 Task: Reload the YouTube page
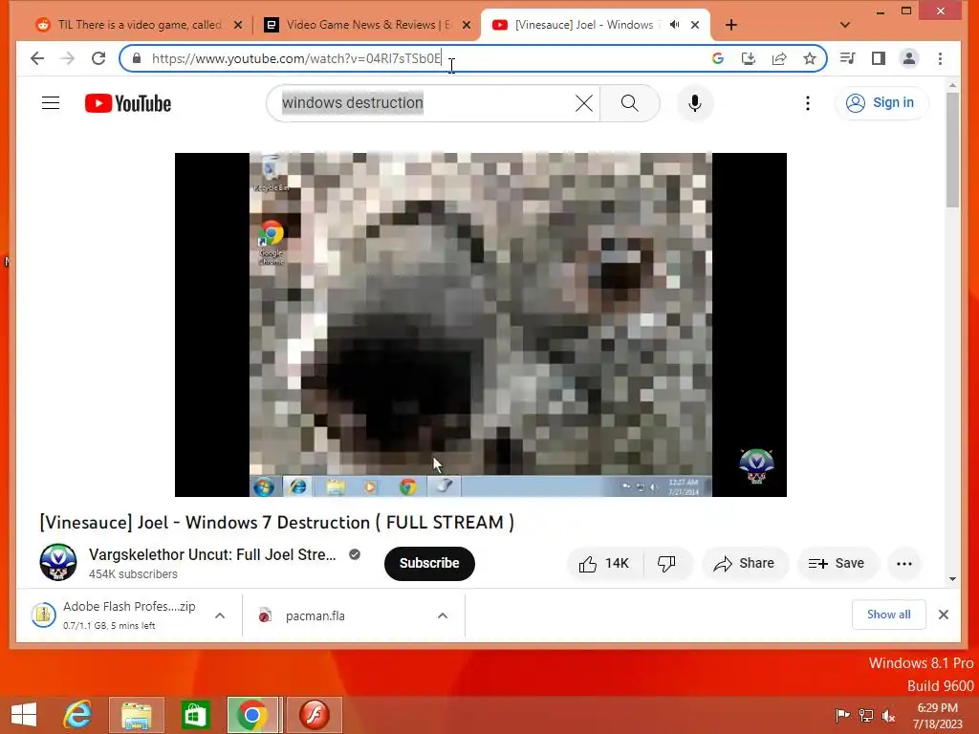click(x=98, y=58)
